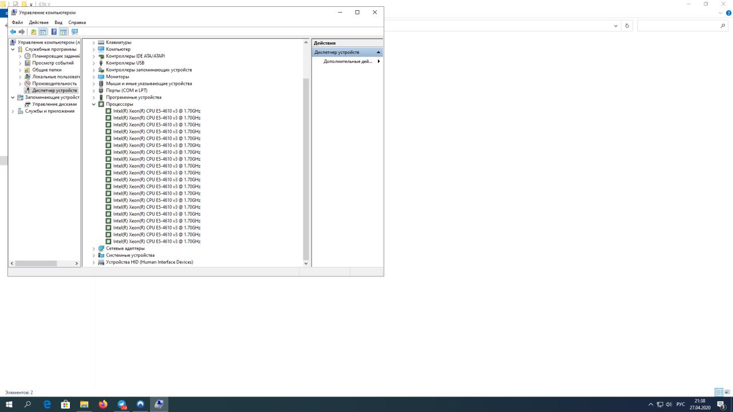Expand the Системные устройства category
This screenshot has width=733, height=412.
pyautogui.click(x=94, y=255)
